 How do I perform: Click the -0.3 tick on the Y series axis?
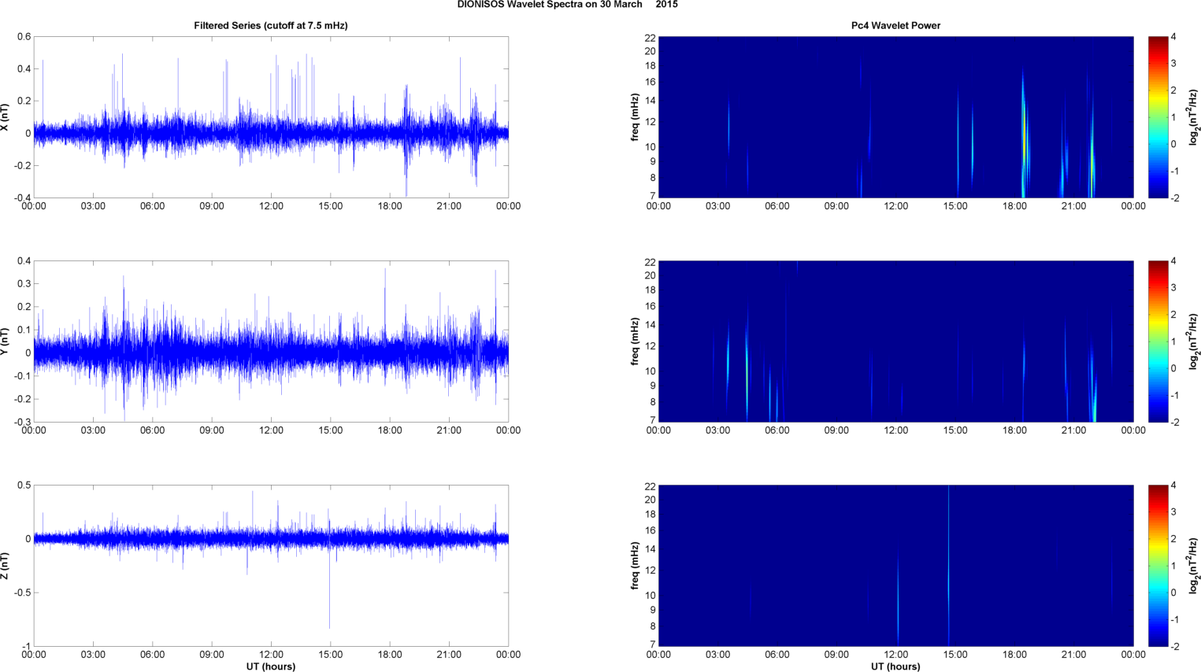click(23, 422)
